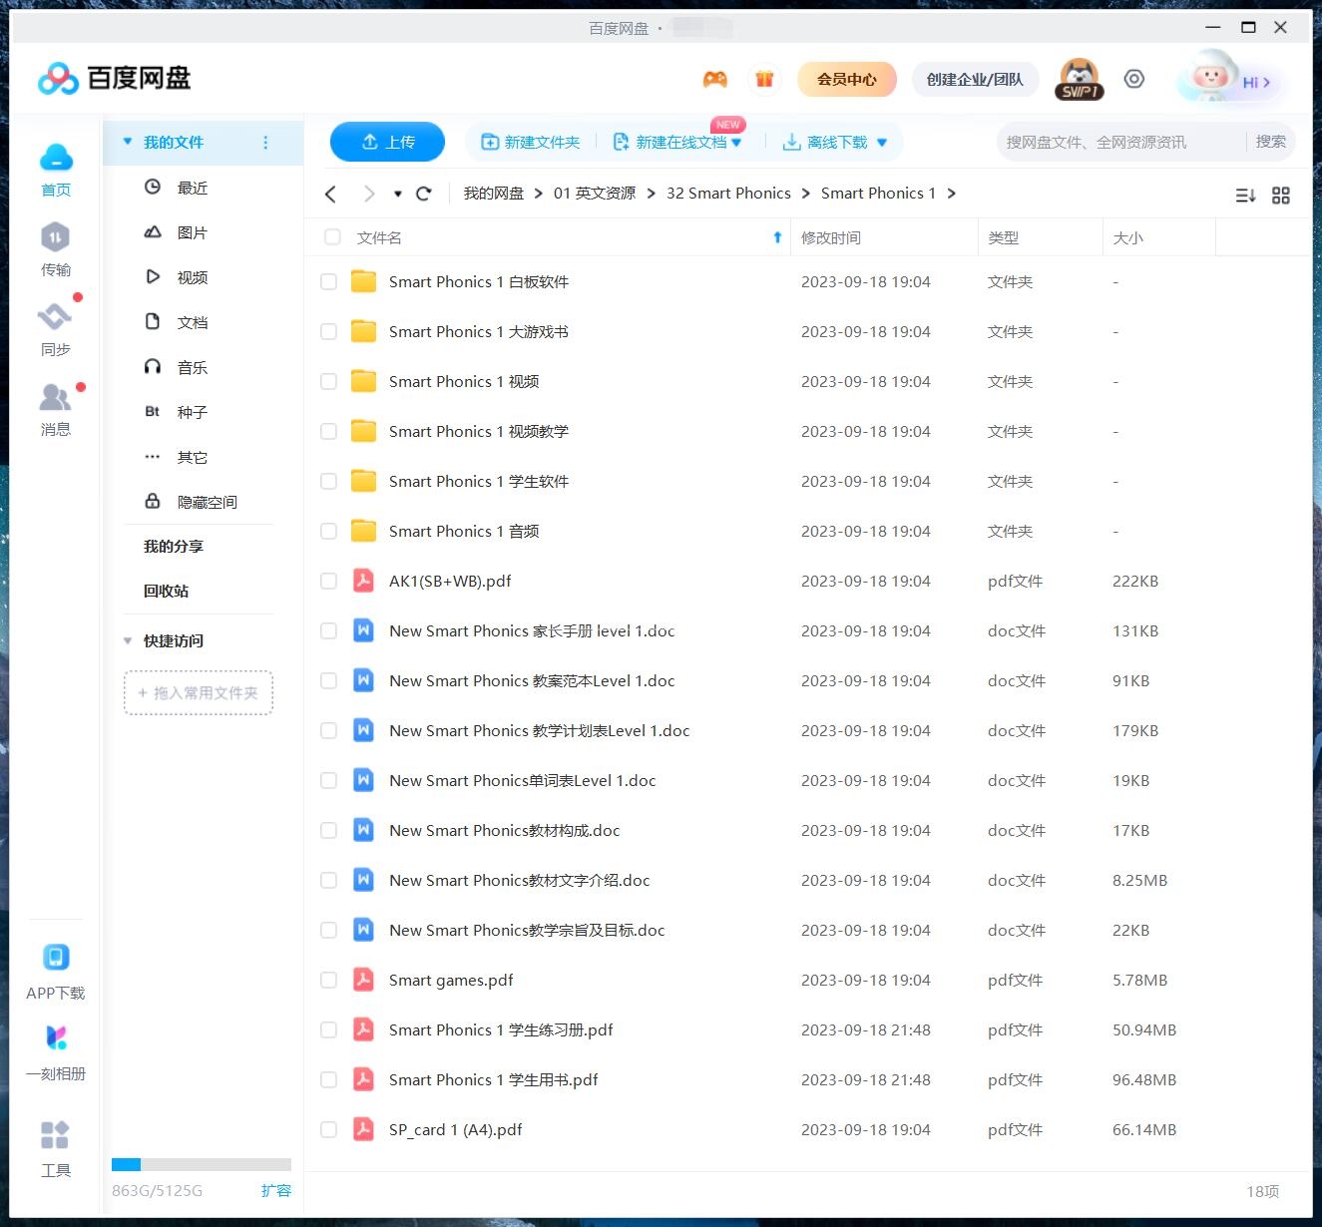Open the 隐藏空间 hidden space
Image resolution: width=1322 pixels, height=1227 pixels.
209,501
